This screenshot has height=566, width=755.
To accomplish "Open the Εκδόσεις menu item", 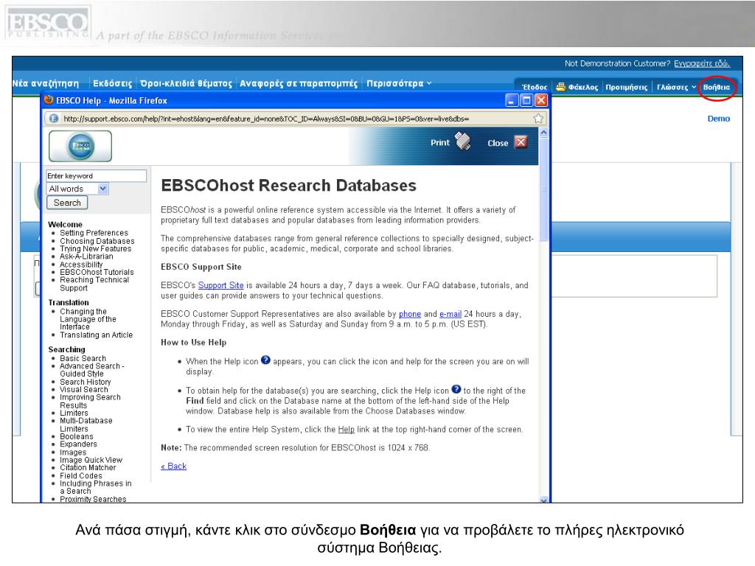I will [113, 83].
